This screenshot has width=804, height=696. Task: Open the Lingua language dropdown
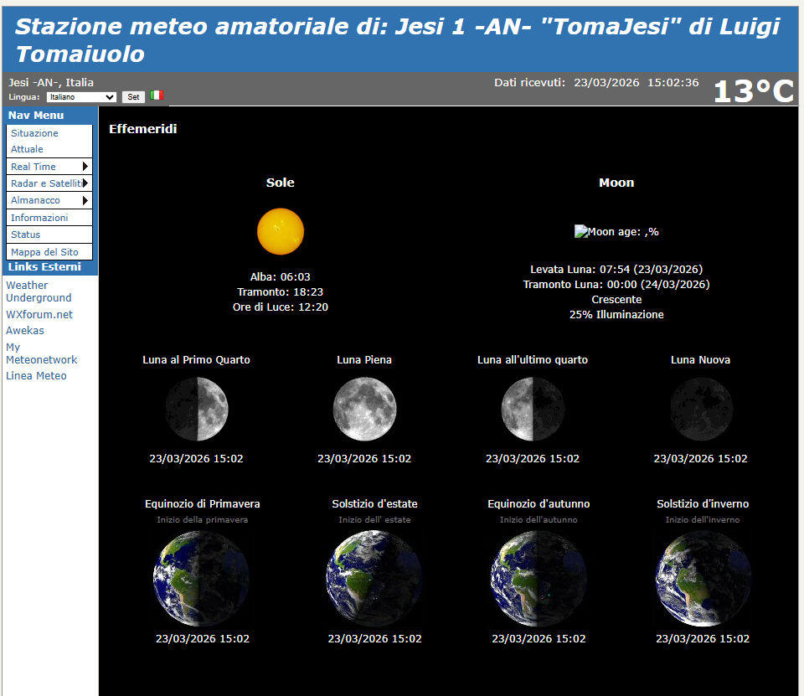pos(80,97)
